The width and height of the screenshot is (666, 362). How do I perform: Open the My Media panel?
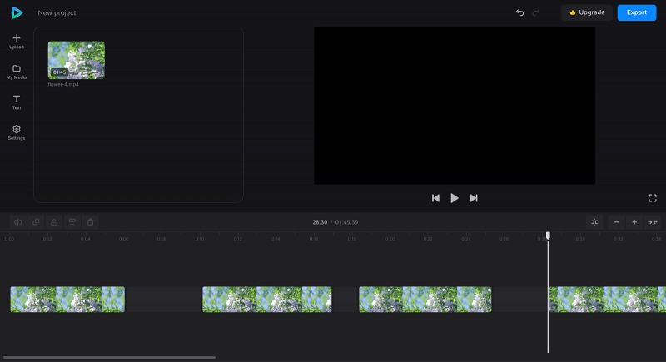17,72
